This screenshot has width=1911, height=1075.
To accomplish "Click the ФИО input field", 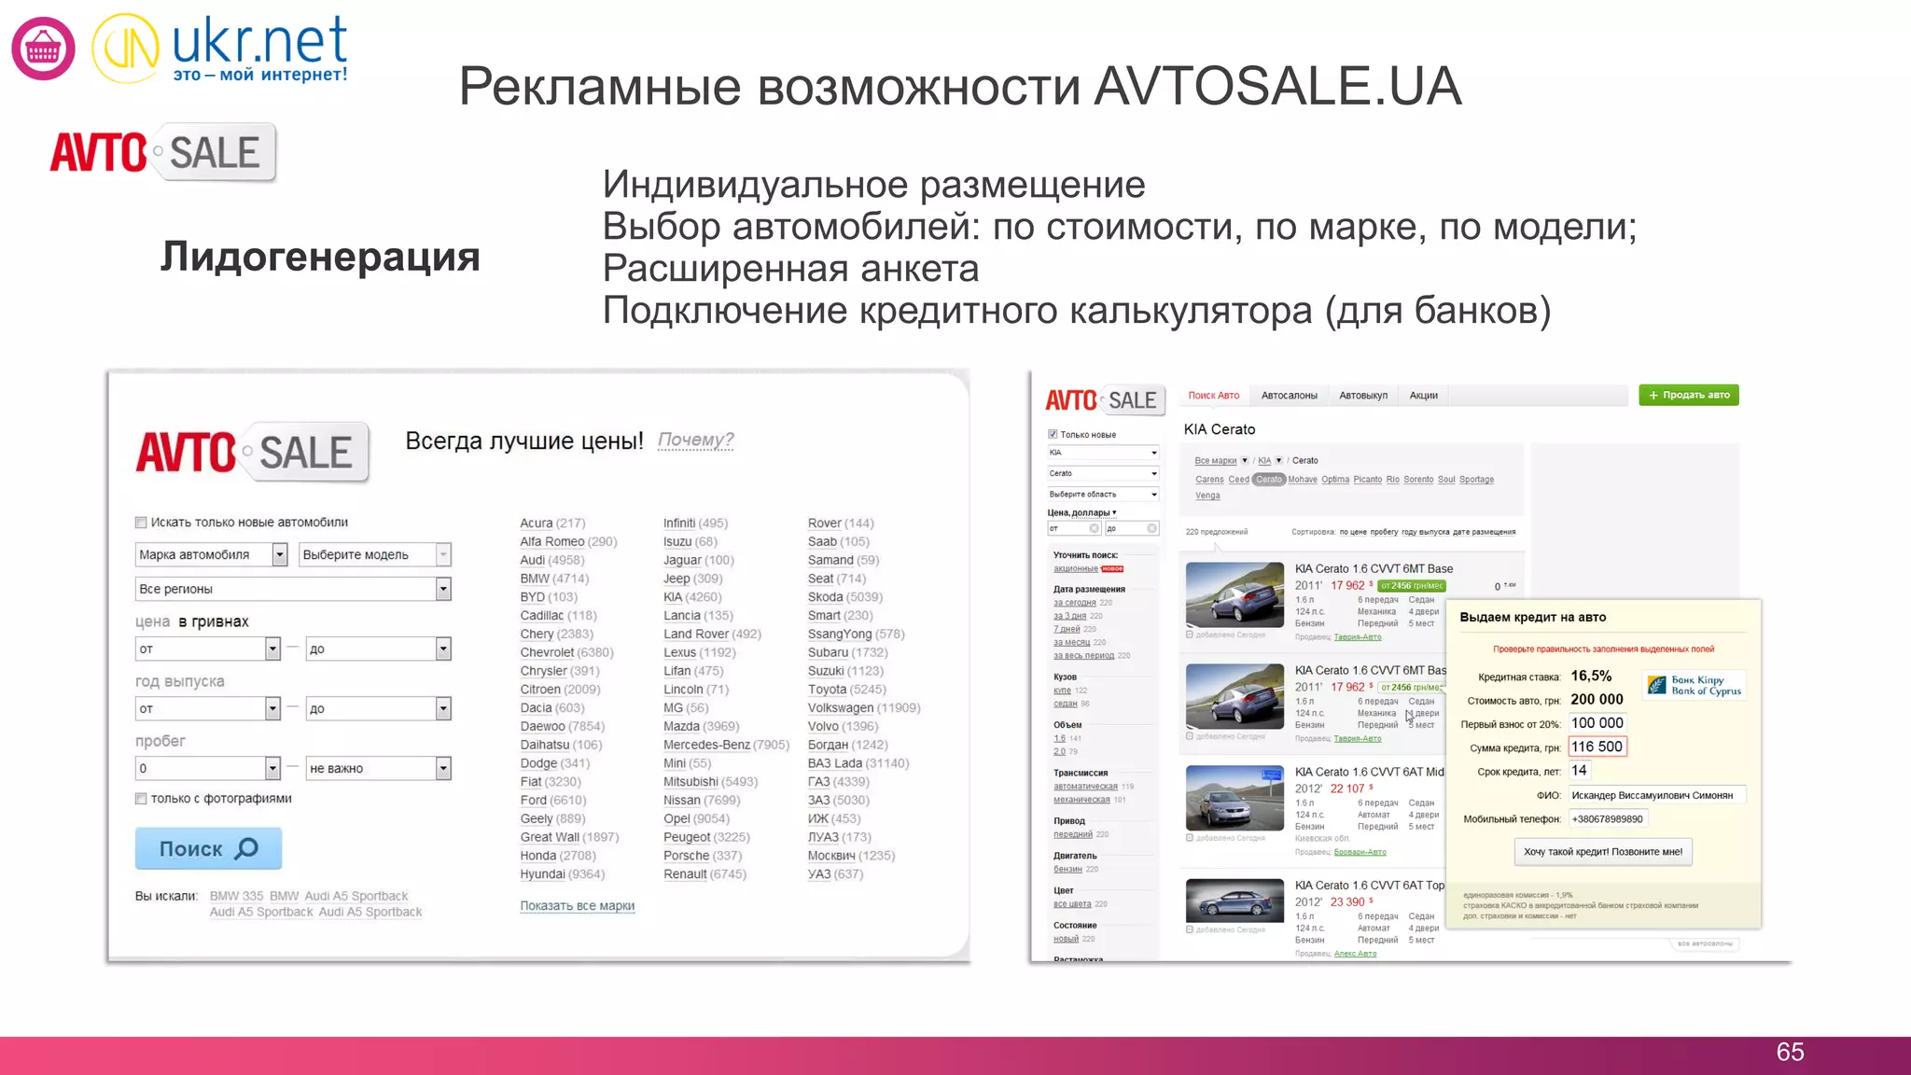I will 1657,795.
